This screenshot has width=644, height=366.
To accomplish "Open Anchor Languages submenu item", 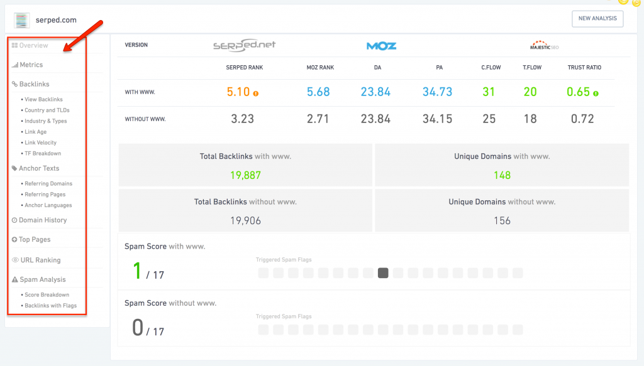I will point(48,205).
